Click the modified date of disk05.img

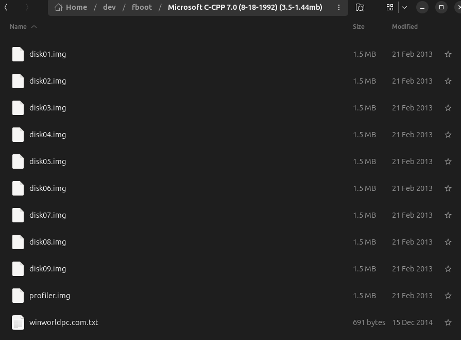pyautogui.click(x=412, y=161)
